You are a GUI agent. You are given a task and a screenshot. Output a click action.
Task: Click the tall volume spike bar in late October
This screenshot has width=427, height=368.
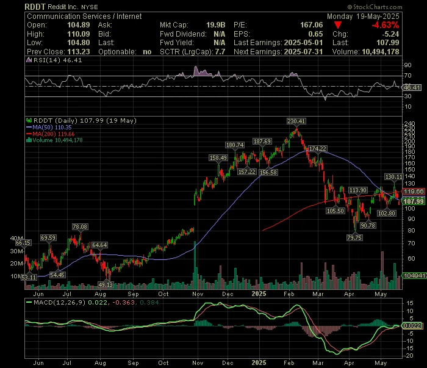(195, 265)
